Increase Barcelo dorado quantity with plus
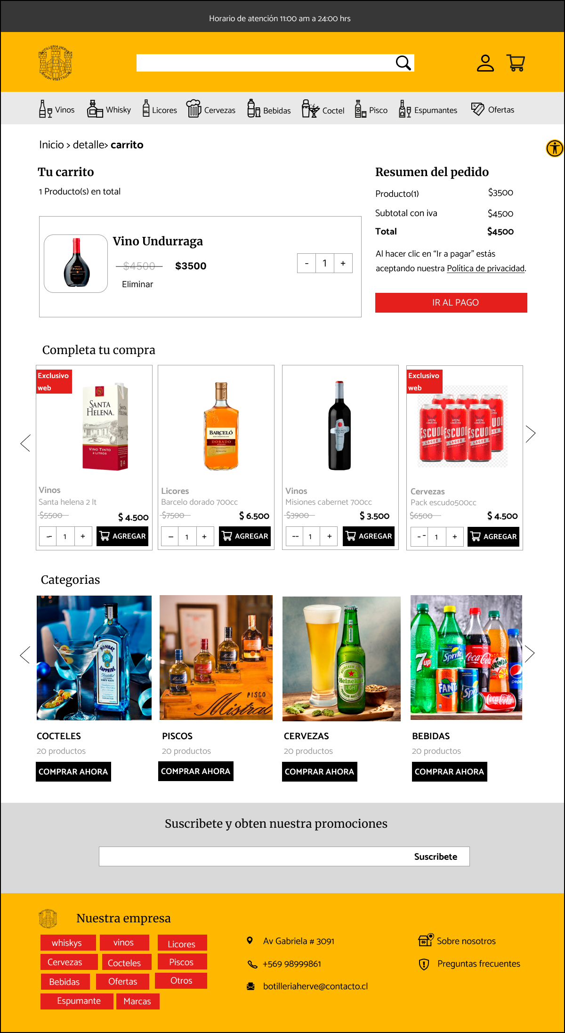Viewport: 565px width, 1033px height. coord(204,536)
